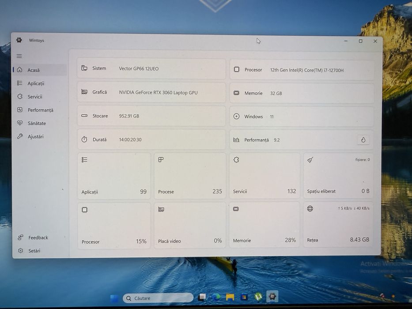The image size is (412, 309).
Task: Open the Procesor 15% usage tile
Action: click(x=114, y=226)
